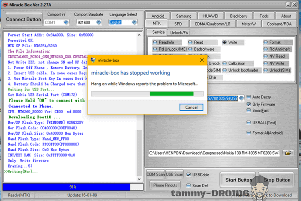The image size is (301, 201).
Task: Switch to the Tools tab
Action: pos(264,16)
